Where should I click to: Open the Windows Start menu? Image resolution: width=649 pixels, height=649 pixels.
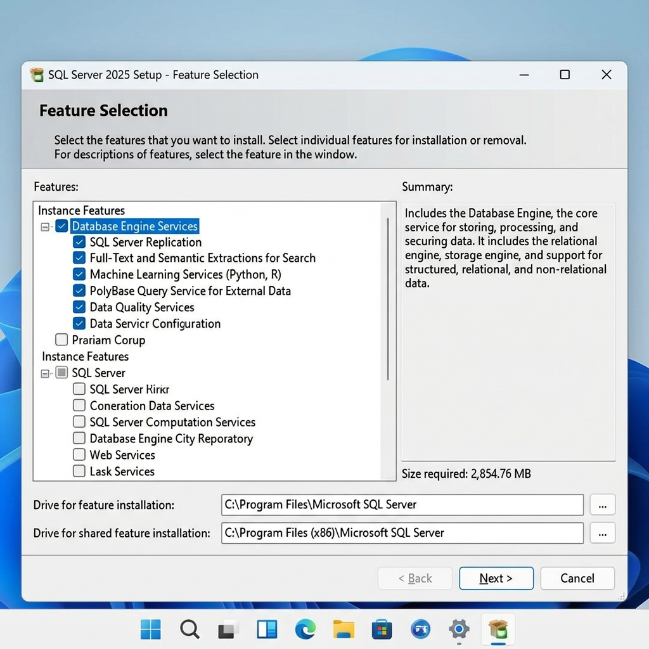point(151,629)
